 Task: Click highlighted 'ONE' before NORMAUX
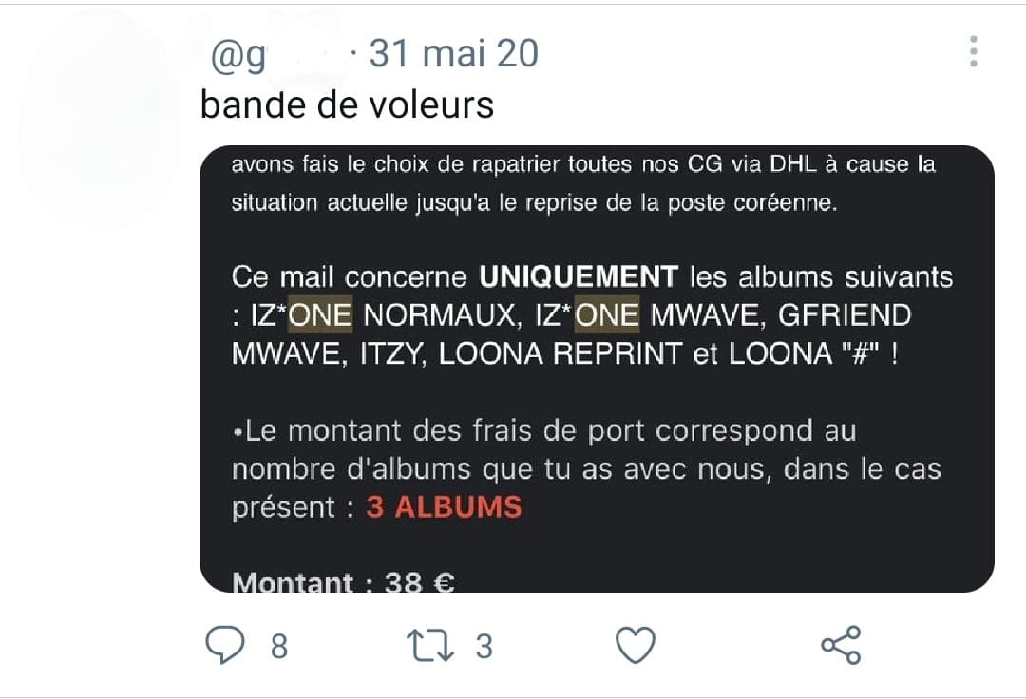[x=320, y=315]
